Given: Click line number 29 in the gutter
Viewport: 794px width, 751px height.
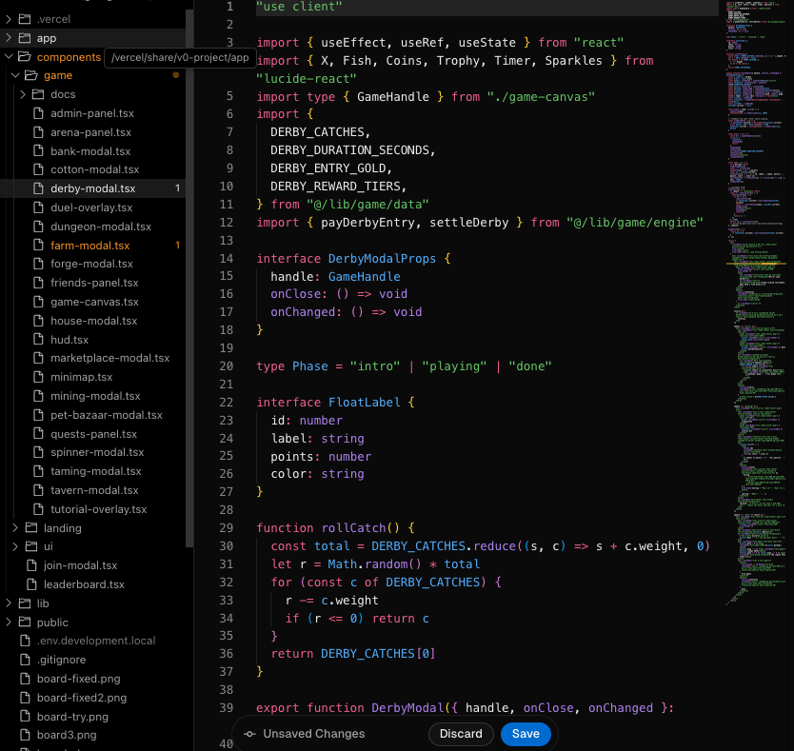Looking at the screenshot, I should (226, 527).
